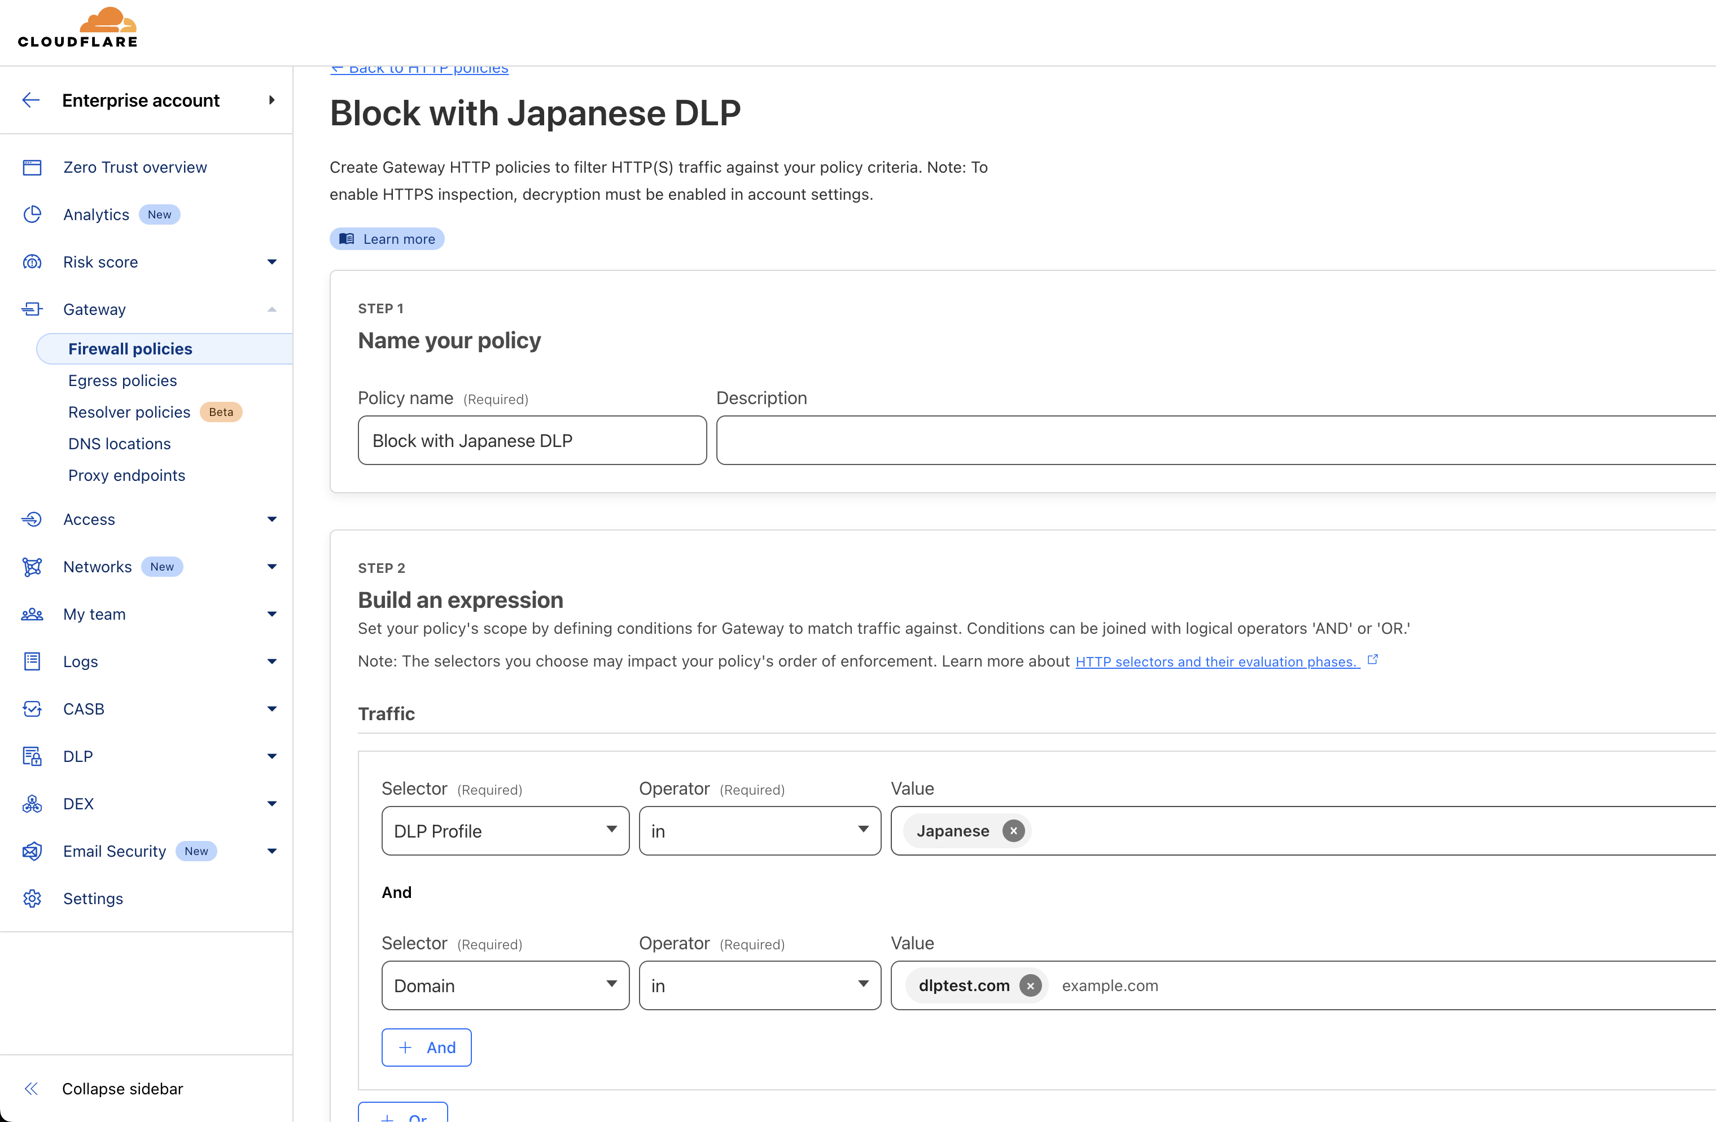This screenshot has width=1716, height=1122.
Task: Click the Risk score icon
Action: [x=32, y=262]
